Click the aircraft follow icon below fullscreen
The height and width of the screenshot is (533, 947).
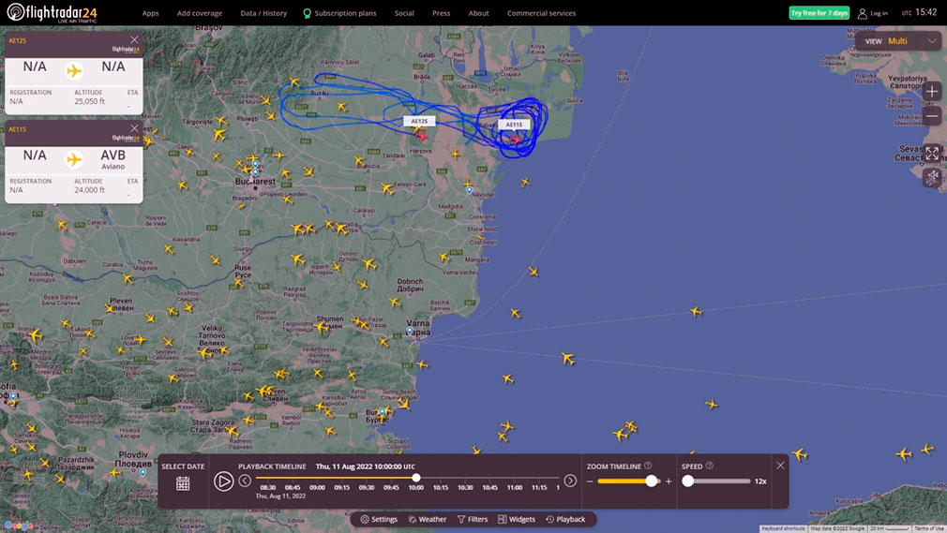pos(932,177)
